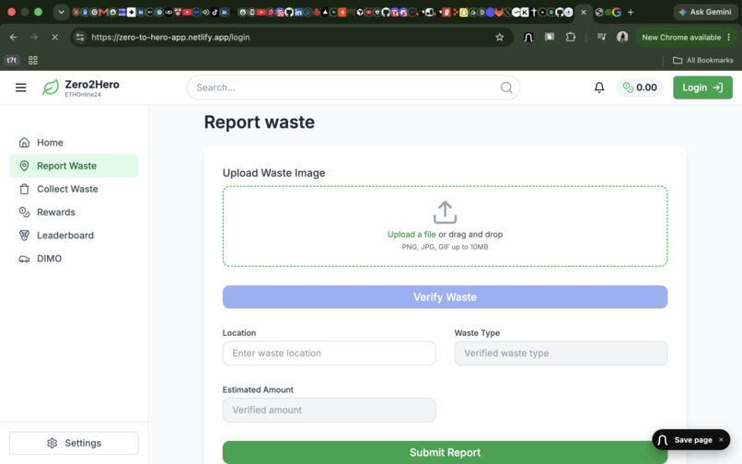Open the hamburger sidebar menu
The height and width of the screenshot is (464, 742).
(x=21, y=87)
